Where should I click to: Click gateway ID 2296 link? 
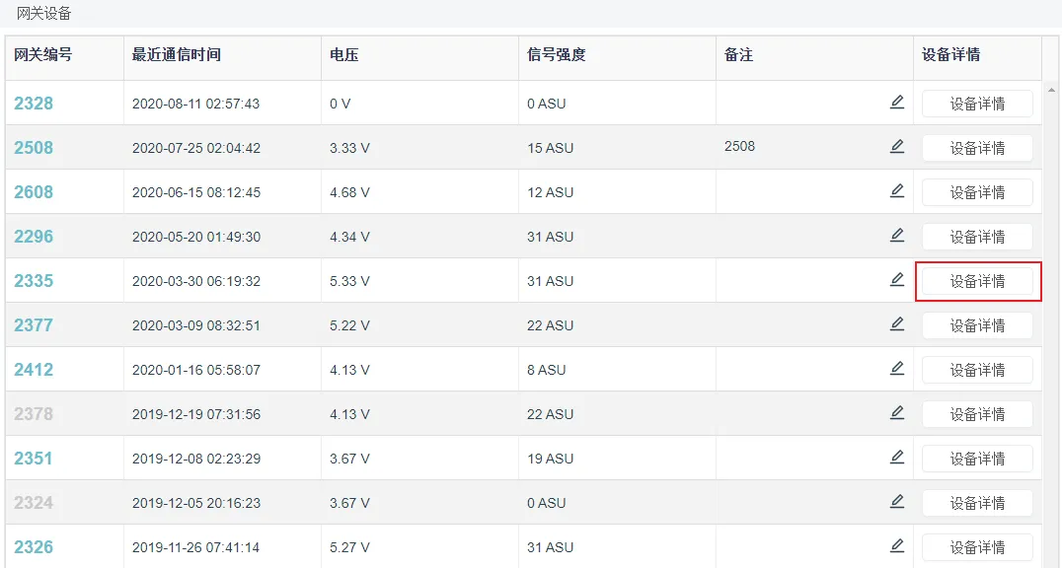coord(34,237)
